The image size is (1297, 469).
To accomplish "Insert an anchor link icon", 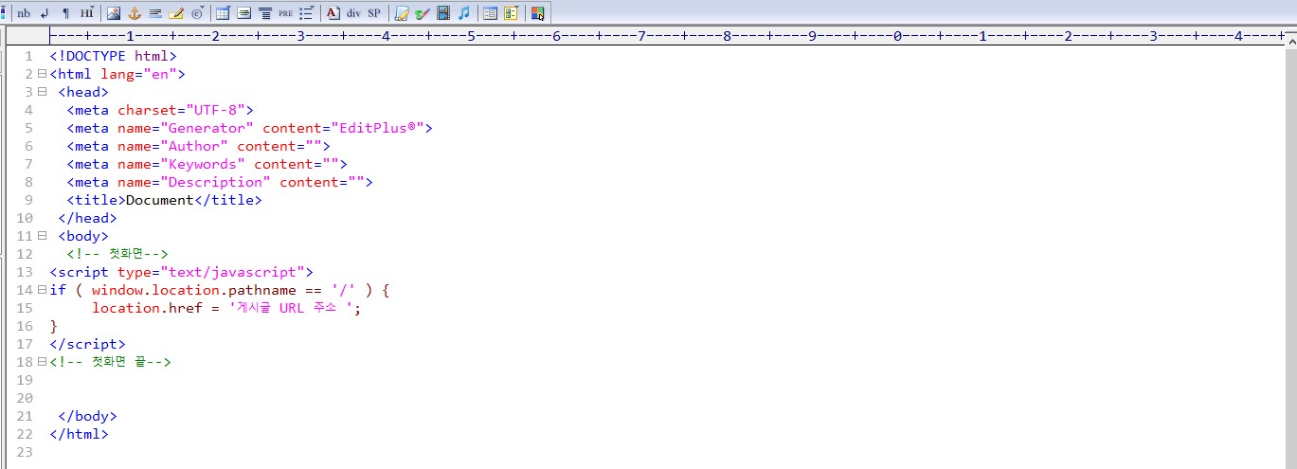I will point(135,13).
